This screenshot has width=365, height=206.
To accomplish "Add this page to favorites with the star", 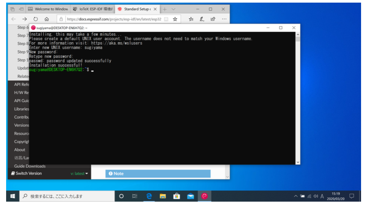I will (175, 19).
